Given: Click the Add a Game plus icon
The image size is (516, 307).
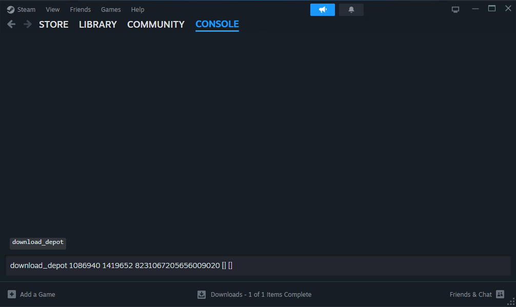Looking at the screenshot, I should point(12,294).
